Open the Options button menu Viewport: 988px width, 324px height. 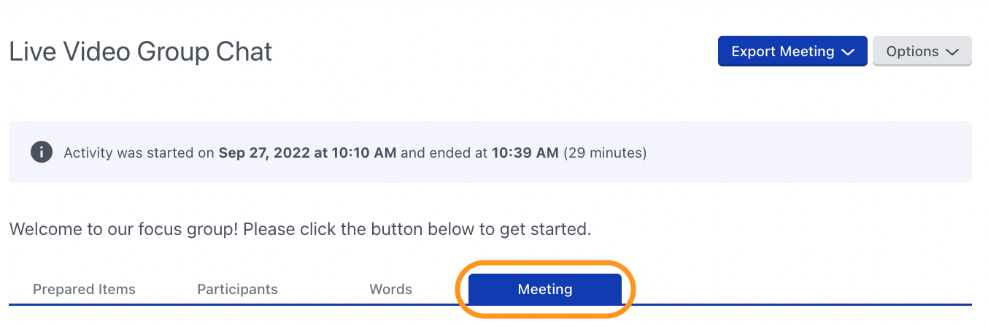tap(922, 51)
